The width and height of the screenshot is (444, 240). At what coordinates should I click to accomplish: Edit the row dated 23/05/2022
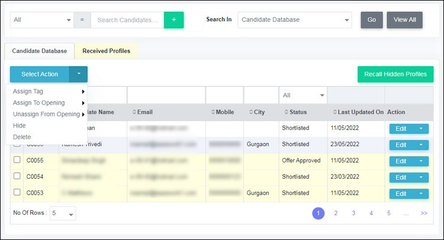click(x=401, y=145)
